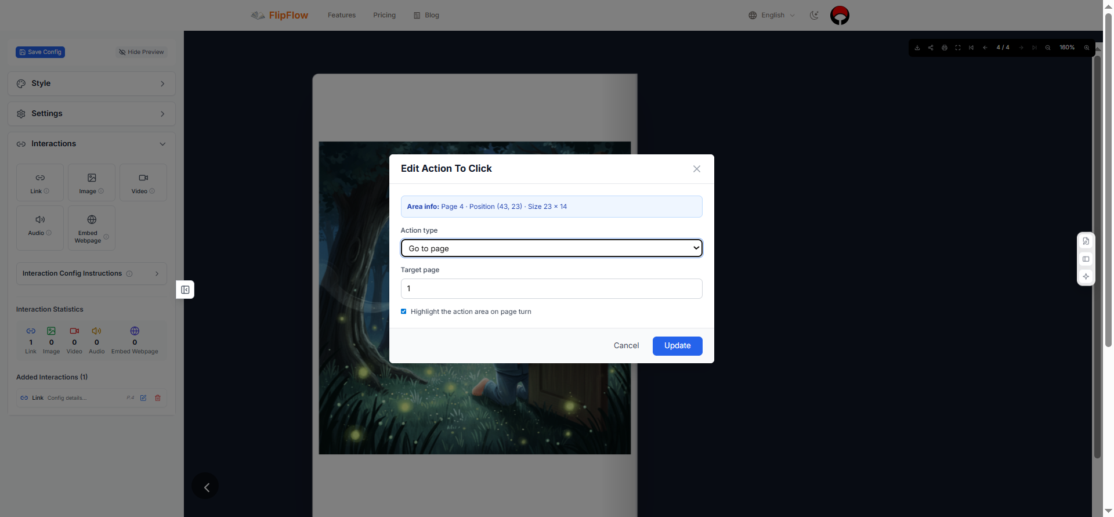1114x517 pixels.
Task: Add a Video interaction
Action: click(x=143, y=183)
